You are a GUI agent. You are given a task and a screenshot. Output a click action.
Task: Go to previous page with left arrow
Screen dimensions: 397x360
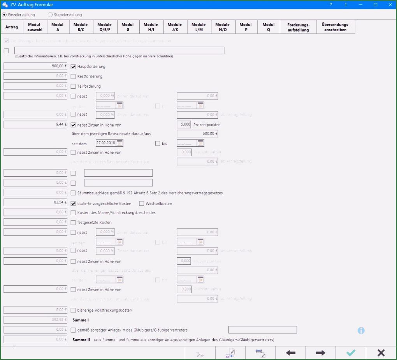[290, 353]
